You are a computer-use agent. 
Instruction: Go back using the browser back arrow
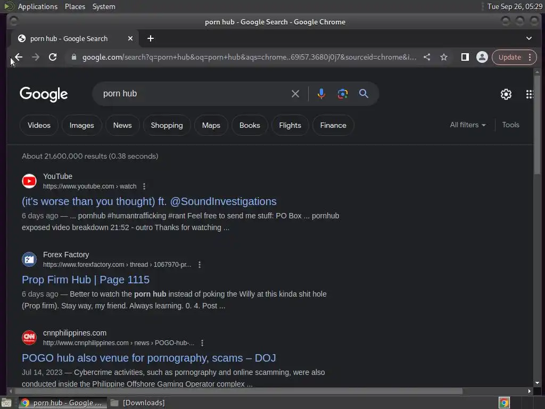tap(19, 57)
